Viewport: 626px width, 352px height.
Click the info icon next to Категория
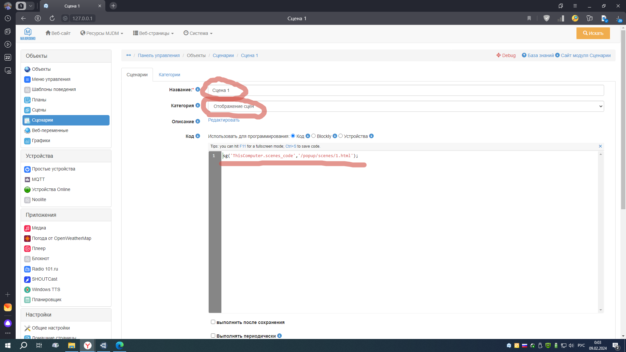point(198,105)
